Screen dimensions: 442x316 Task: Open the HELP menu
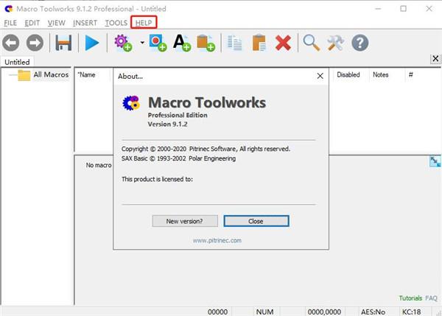pyautogui.click(x=144, y=23)
